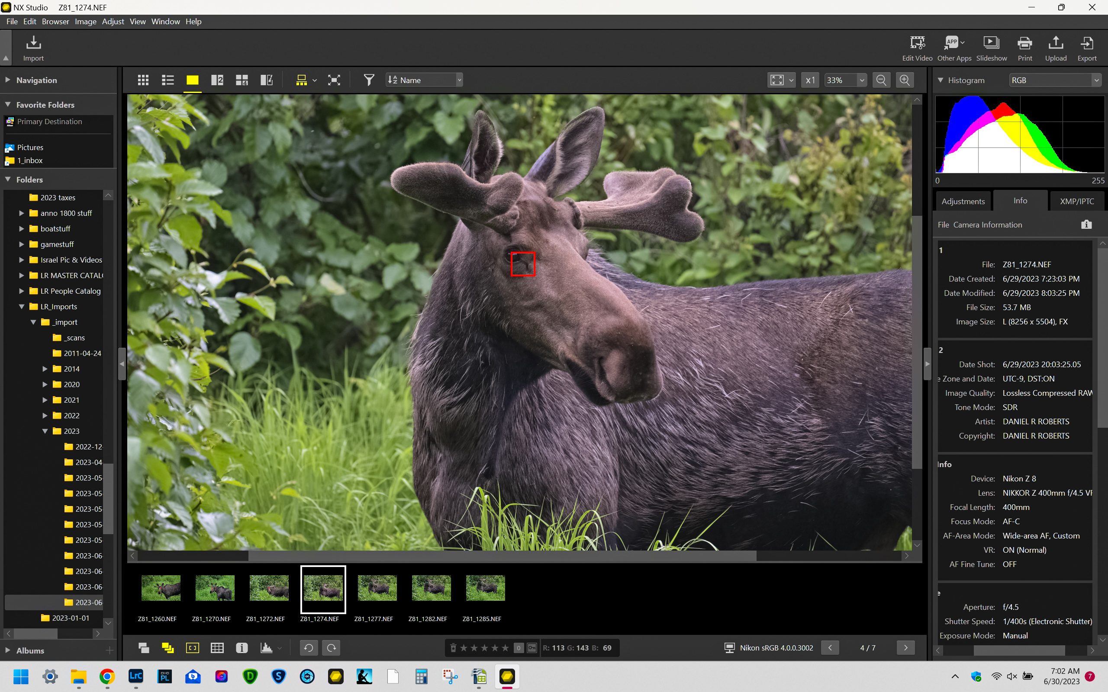
Task: Select the 2-image compare view
Action: coord(217,80)
